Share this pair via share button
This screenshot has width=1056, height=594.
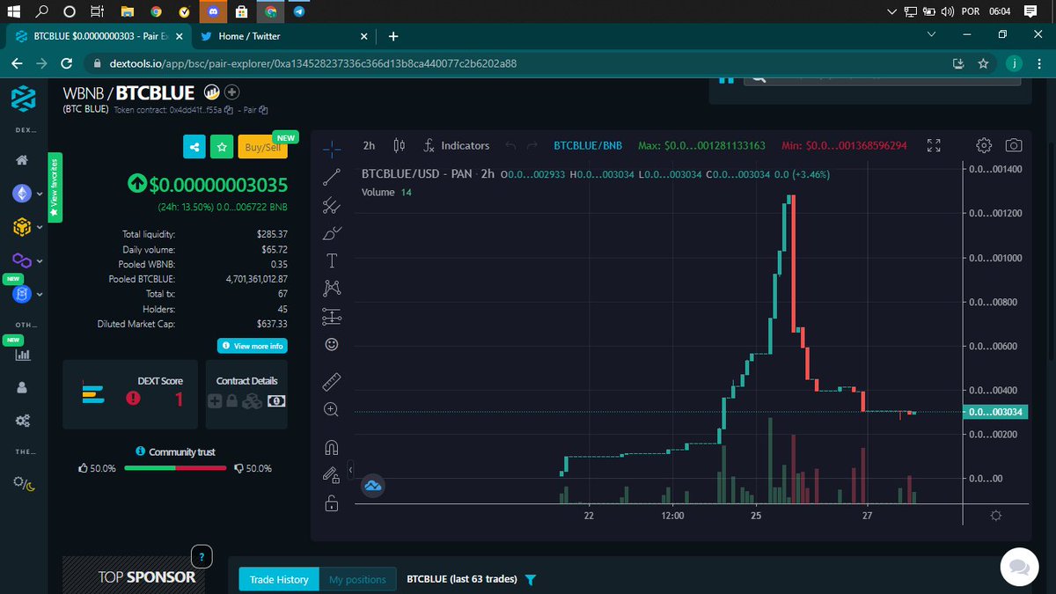coord(194,147)
